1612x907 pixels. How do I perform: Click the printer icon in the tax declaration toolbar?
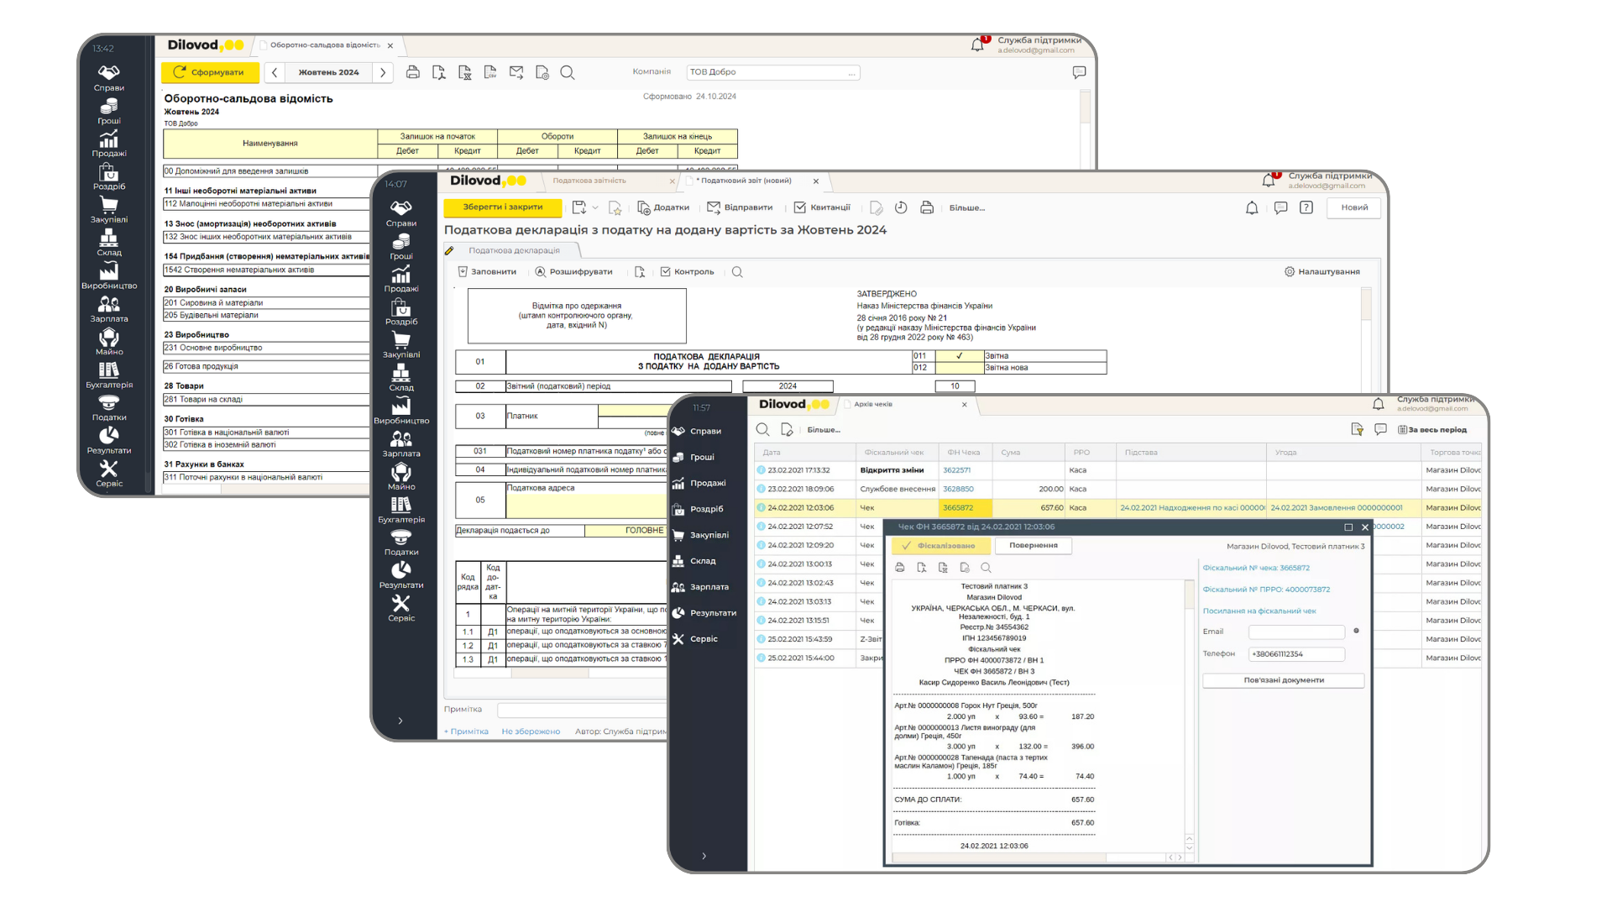(927, 207)
